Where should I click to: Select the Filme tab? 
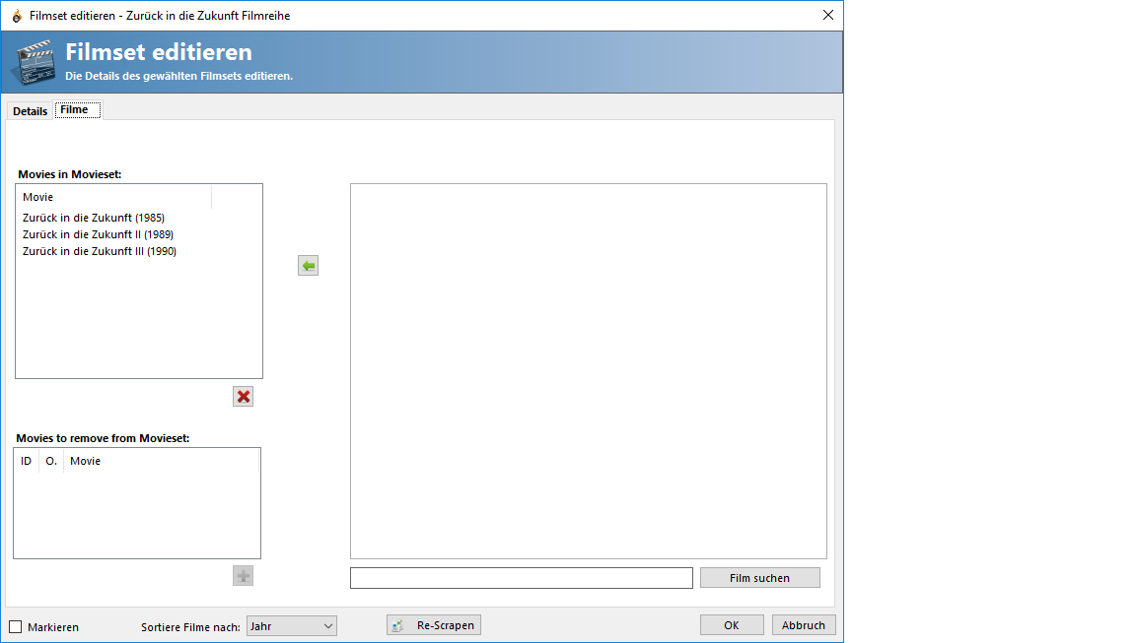(78, 110)
